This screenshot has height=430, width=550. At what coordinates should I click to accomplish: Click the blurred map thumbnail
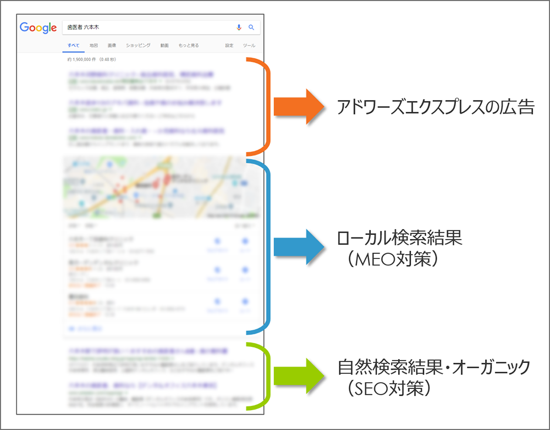[x=161, y=188]
